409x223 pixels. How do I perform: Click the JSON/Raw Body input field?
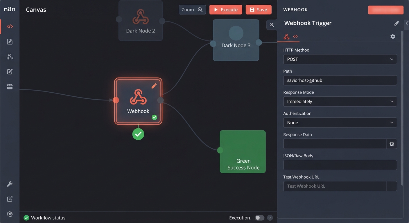point(340,165)
